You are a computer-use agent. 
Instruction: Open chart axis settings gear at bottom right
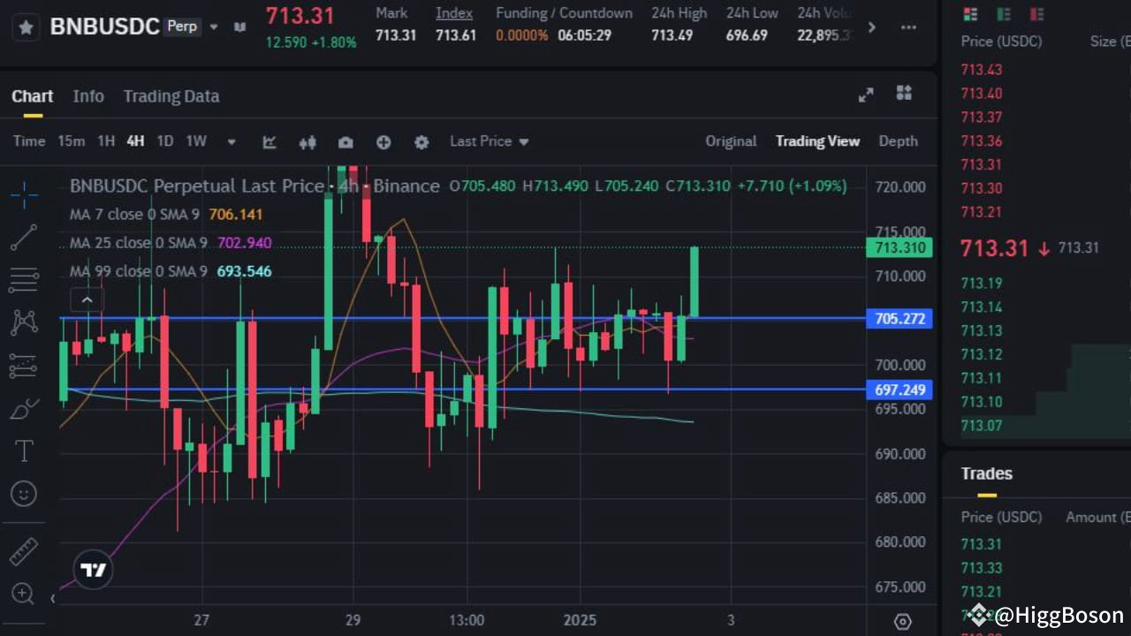(902, 621)
